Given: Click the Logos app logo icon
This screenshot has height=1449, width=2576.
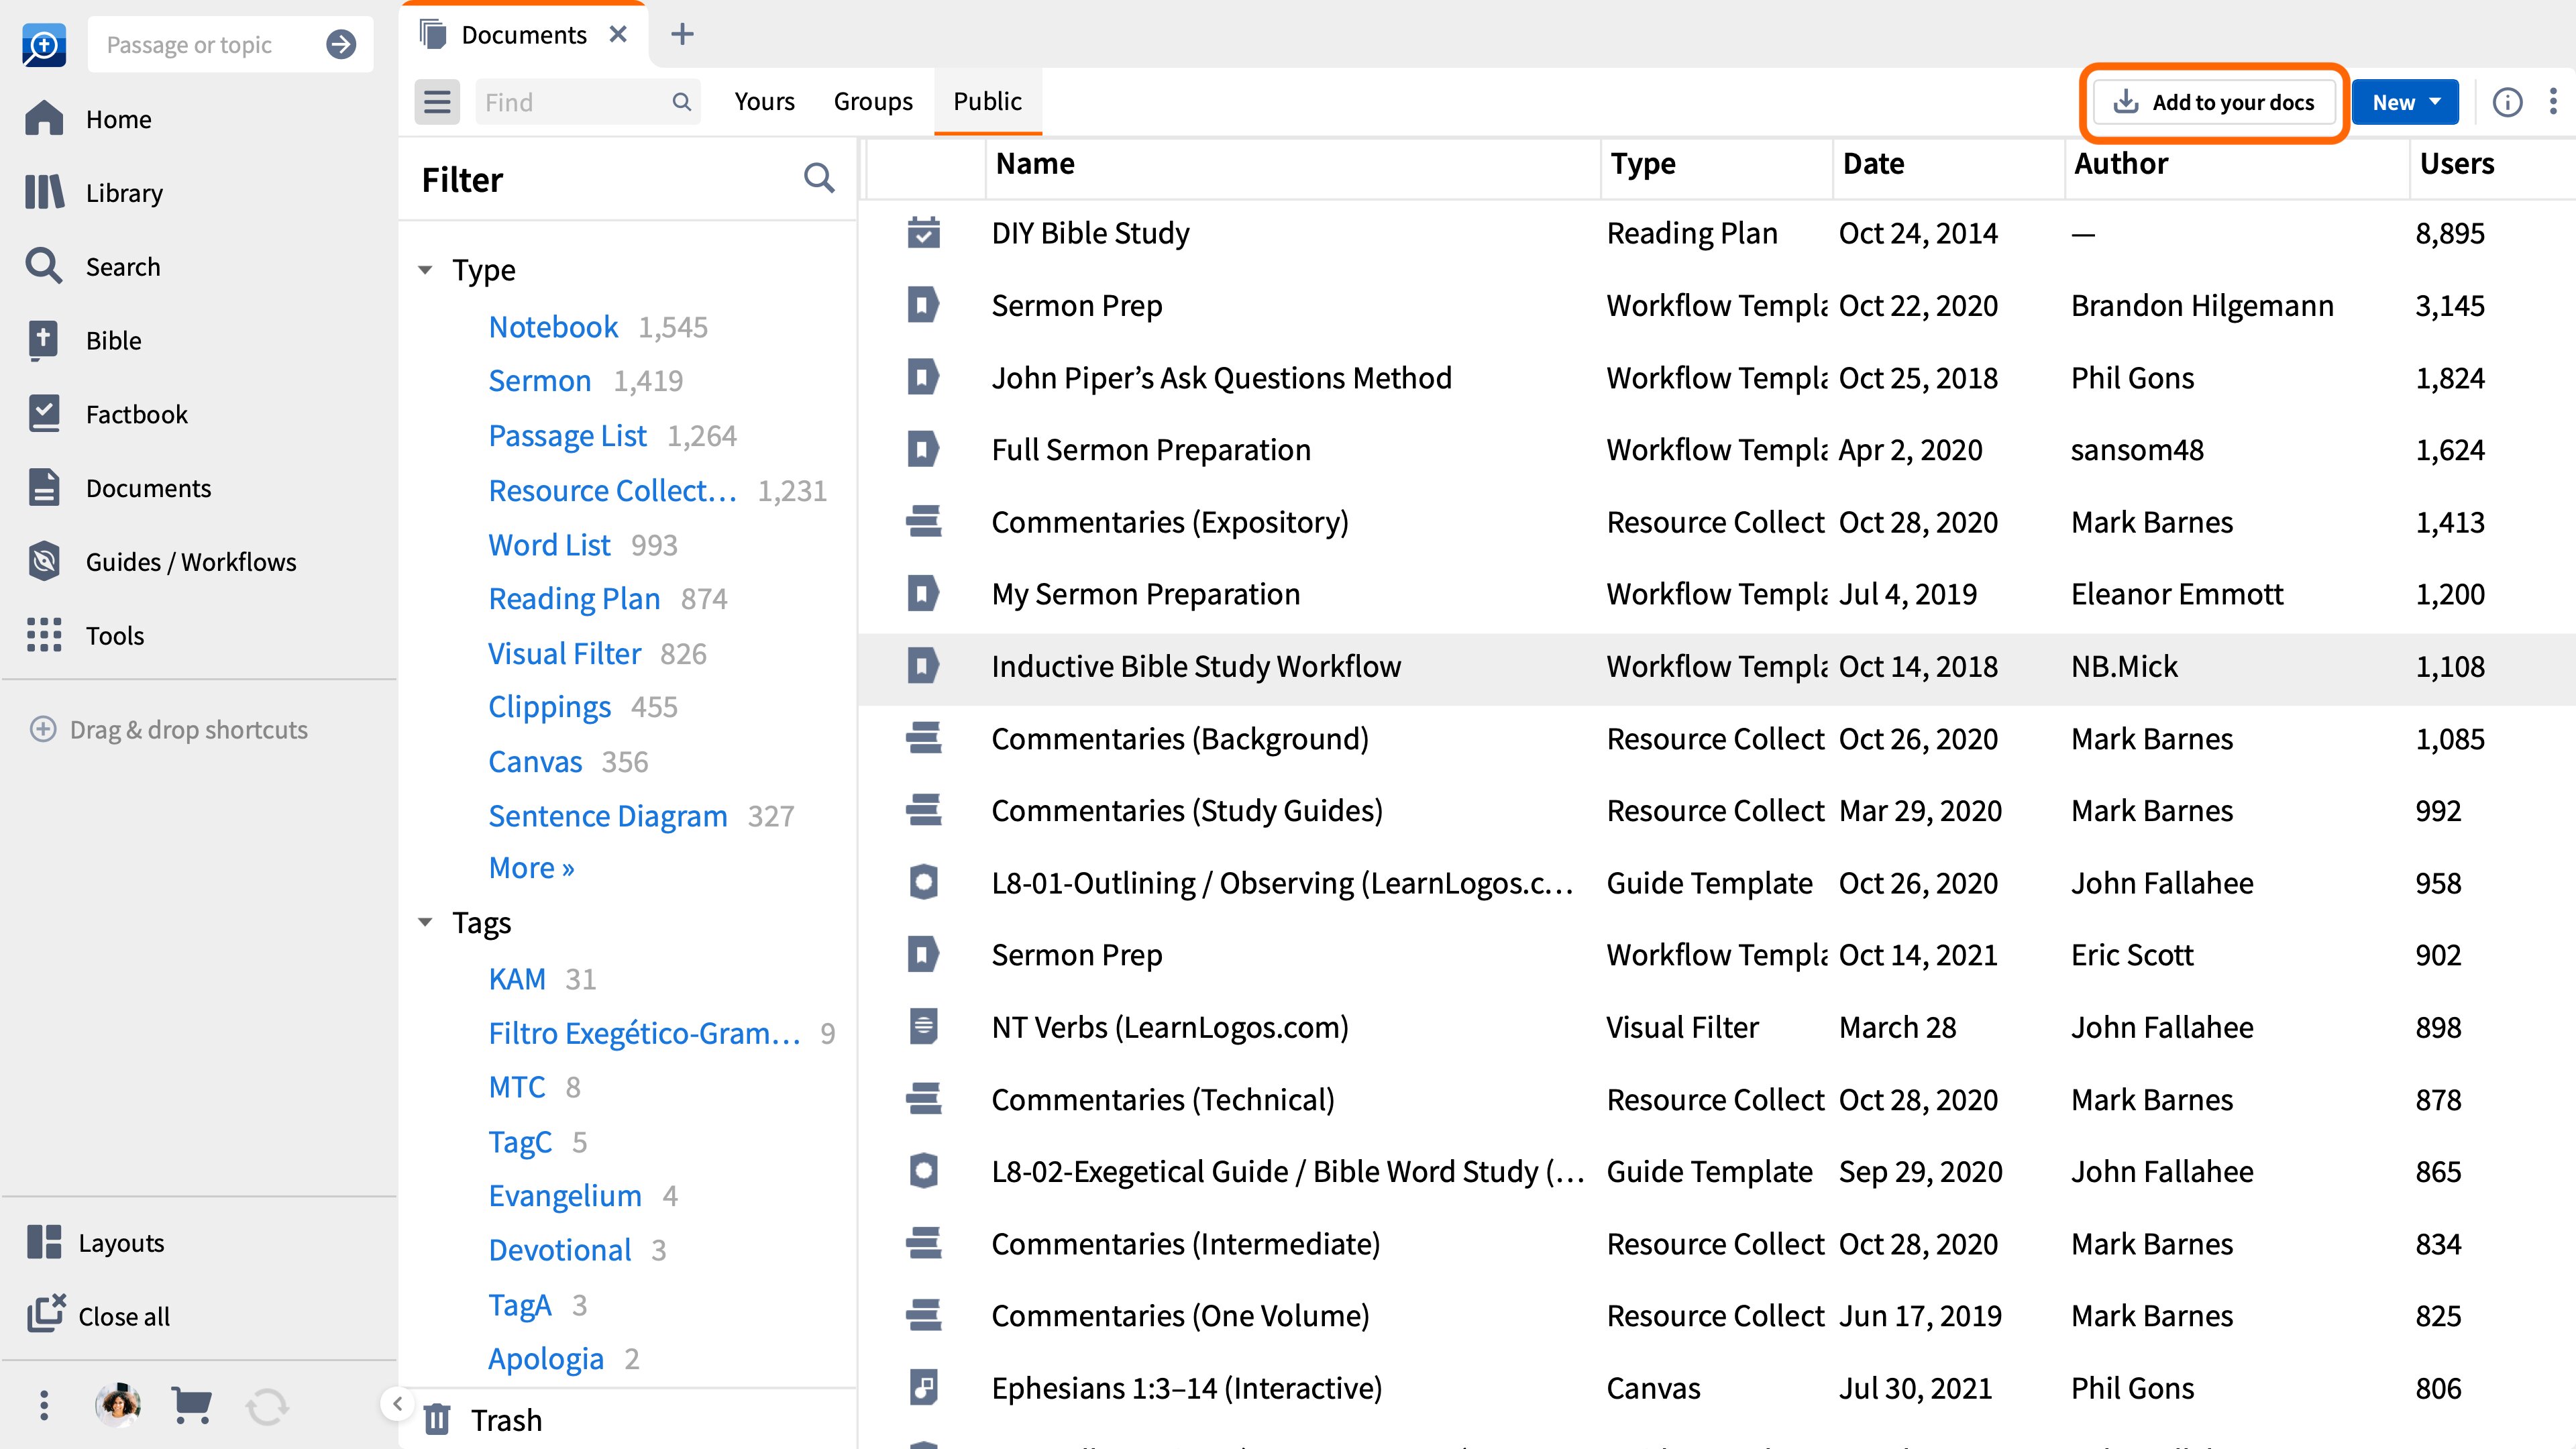Looking at the screenshot, I should point(44,45).
